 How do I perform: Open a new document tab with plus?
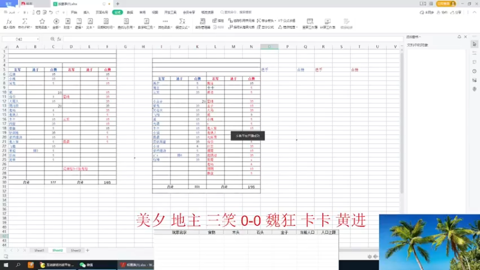[118, 4]
